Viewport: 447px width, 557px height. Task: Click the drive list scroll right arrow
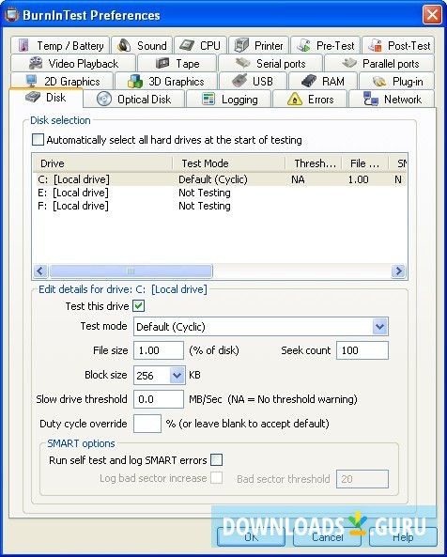click(x=398, y=271)
